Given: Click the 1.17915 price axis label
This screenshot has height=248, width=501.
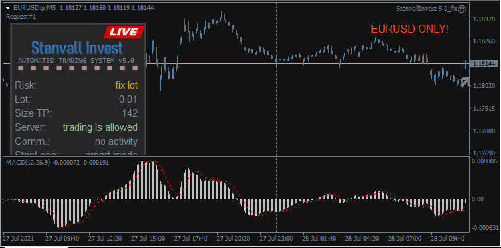Looking at the screenshot, I should tap(484, 109).
